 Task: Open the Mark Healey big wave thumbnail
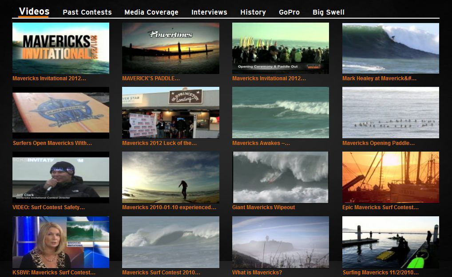click(391, 48)
